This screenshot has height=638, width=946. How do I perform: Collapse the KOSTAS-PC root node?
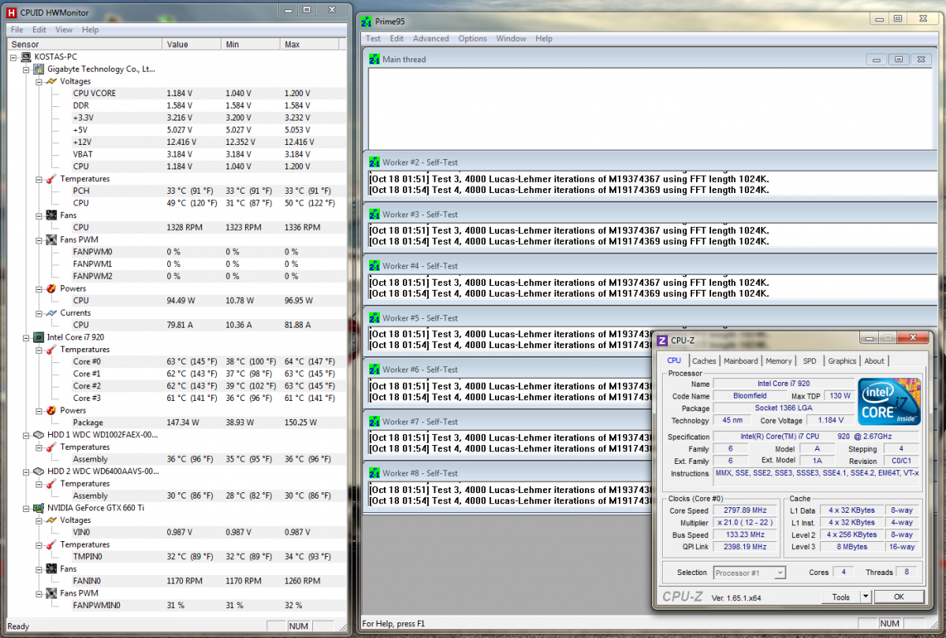(13, 57)
